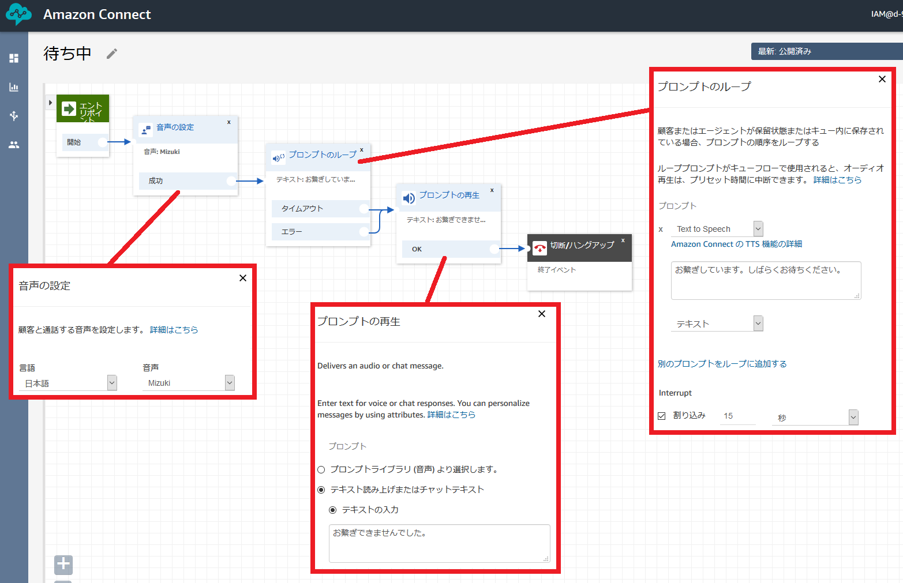Click the 開始 output connector

[103, 142]
